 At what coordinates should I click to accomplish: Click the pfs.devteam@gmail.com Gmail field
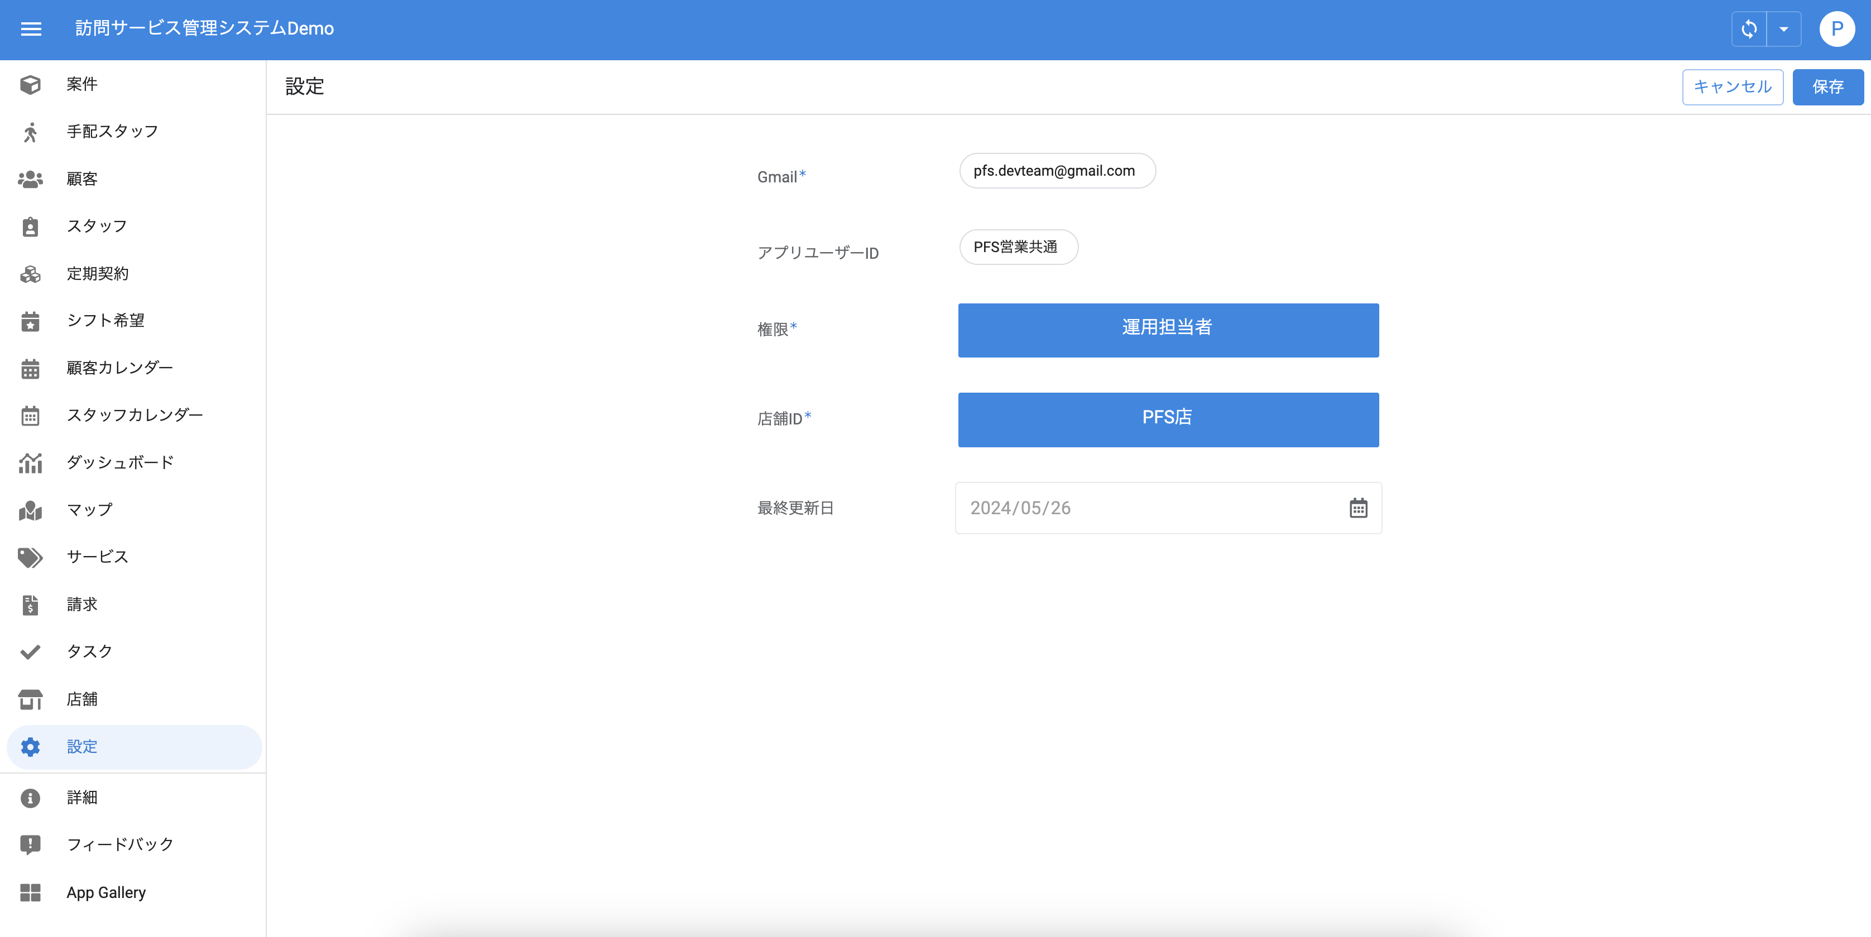1057,171
